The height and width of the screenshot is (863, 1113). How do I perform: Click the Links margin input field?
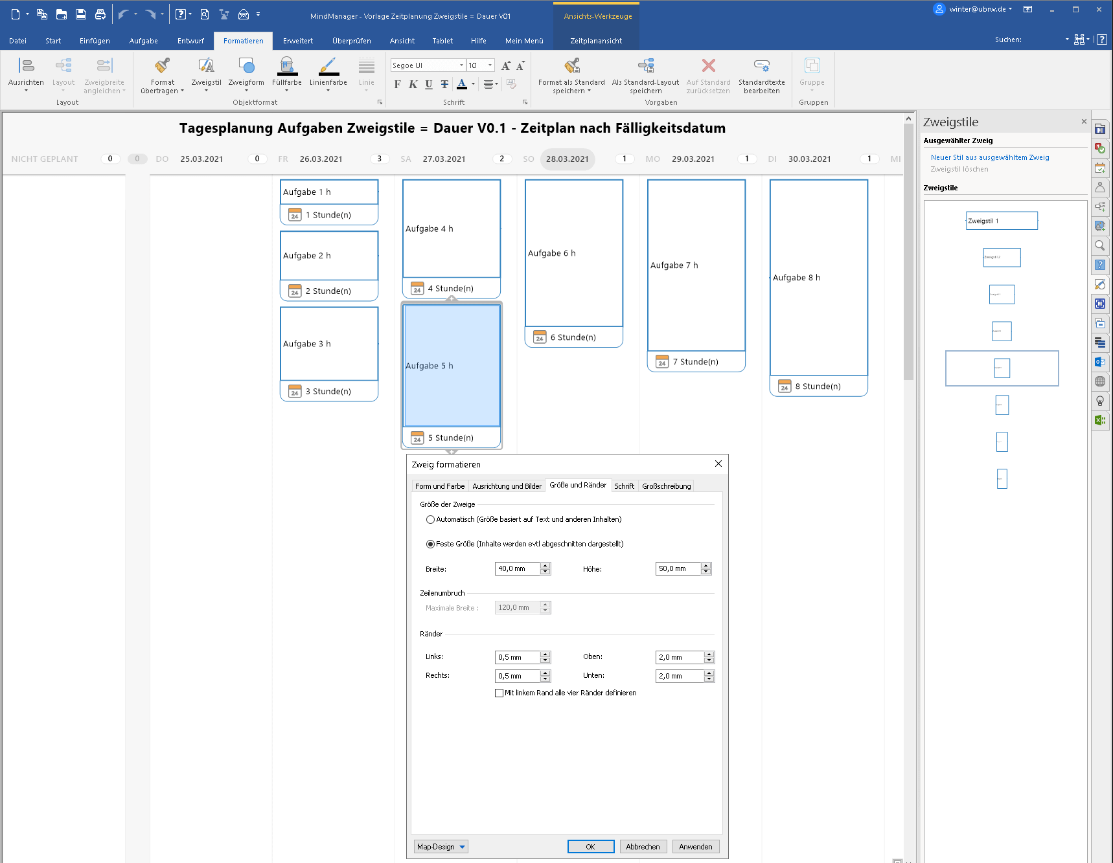coord(518,657)
